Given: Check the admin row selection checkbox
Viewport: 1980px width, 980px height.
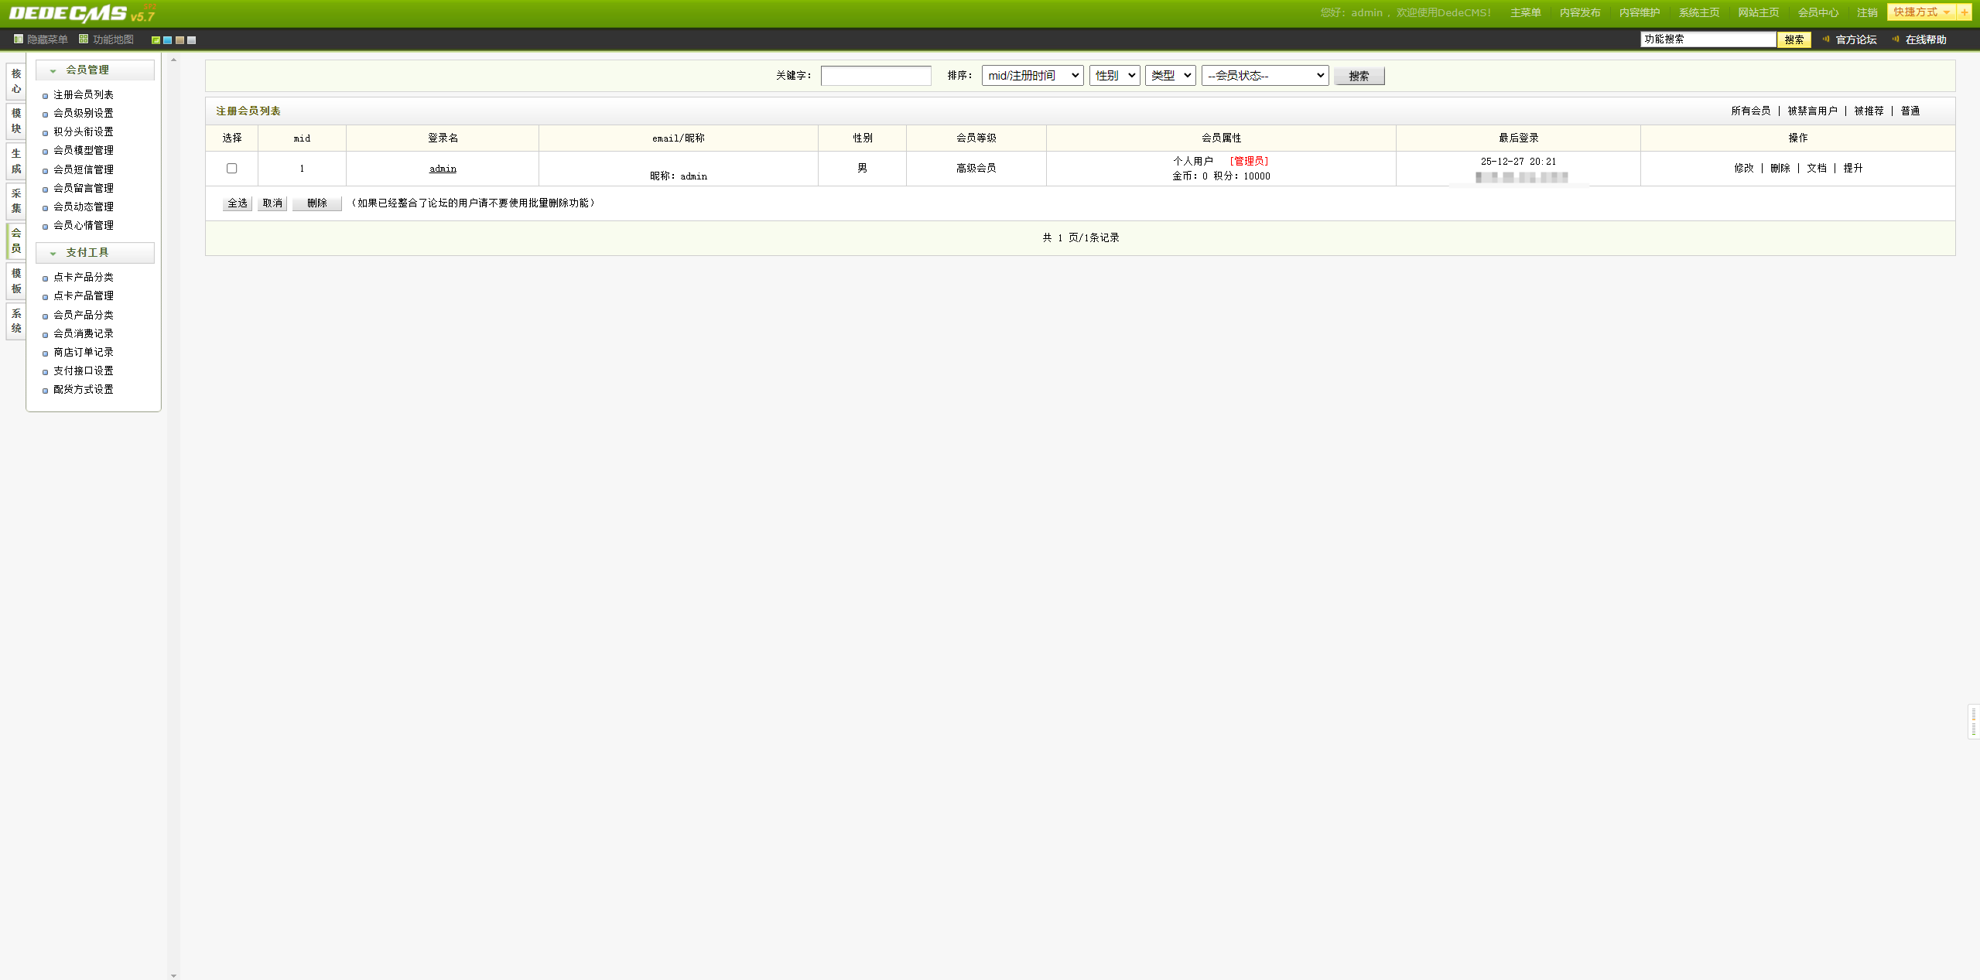Looking at the screenshot, I should pos(231,169).
